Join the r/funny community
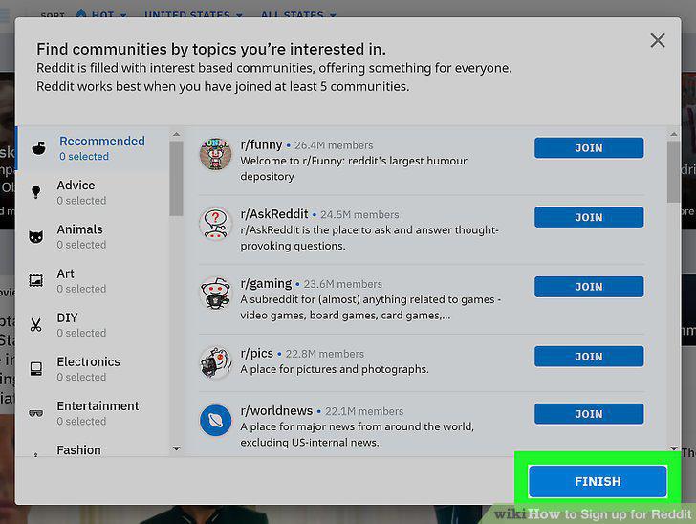 coord(589,148)
